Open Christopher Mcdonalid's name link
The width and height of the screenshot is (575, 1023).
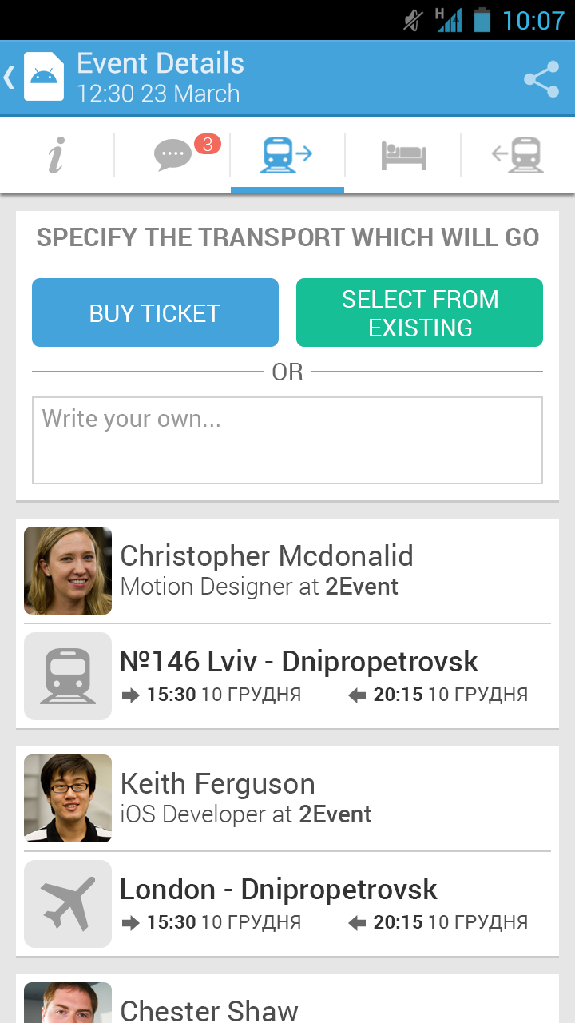pyautogui.click(x=267, y=556)
